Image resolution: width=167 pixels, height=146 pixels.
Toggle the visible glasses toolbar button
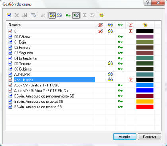tap(52, 15)
